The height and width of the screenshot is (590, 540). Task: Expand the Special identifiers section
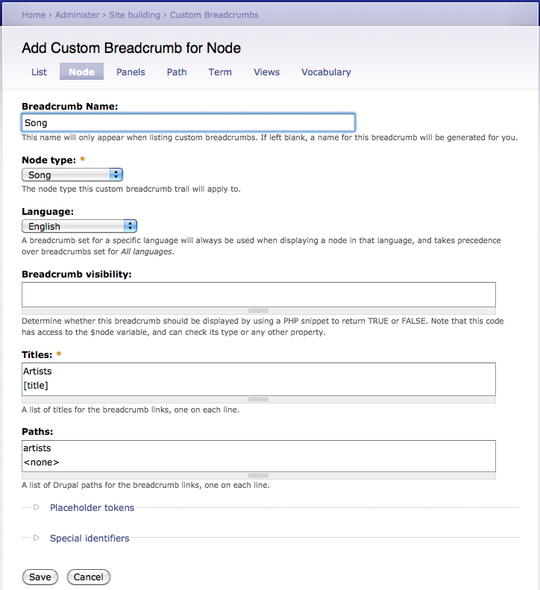coord(89,538)
